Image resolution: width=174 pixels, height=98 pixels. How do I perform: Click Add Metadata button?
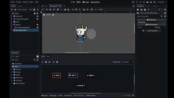[x=151, y=31]
